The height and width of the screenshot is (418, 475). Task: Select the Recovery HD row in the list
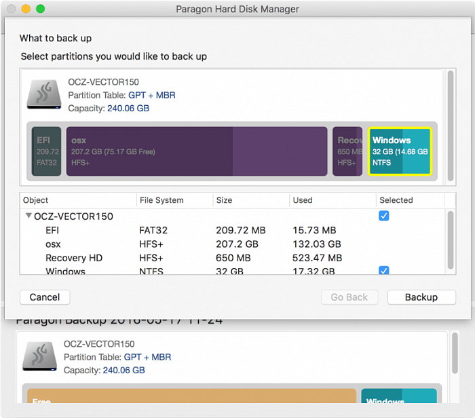coord(233,258)
